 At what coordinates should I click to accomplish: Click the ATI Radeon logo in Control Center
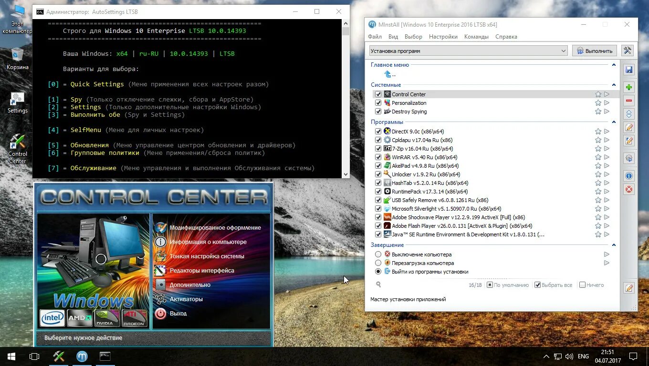[x=135, y=318]
